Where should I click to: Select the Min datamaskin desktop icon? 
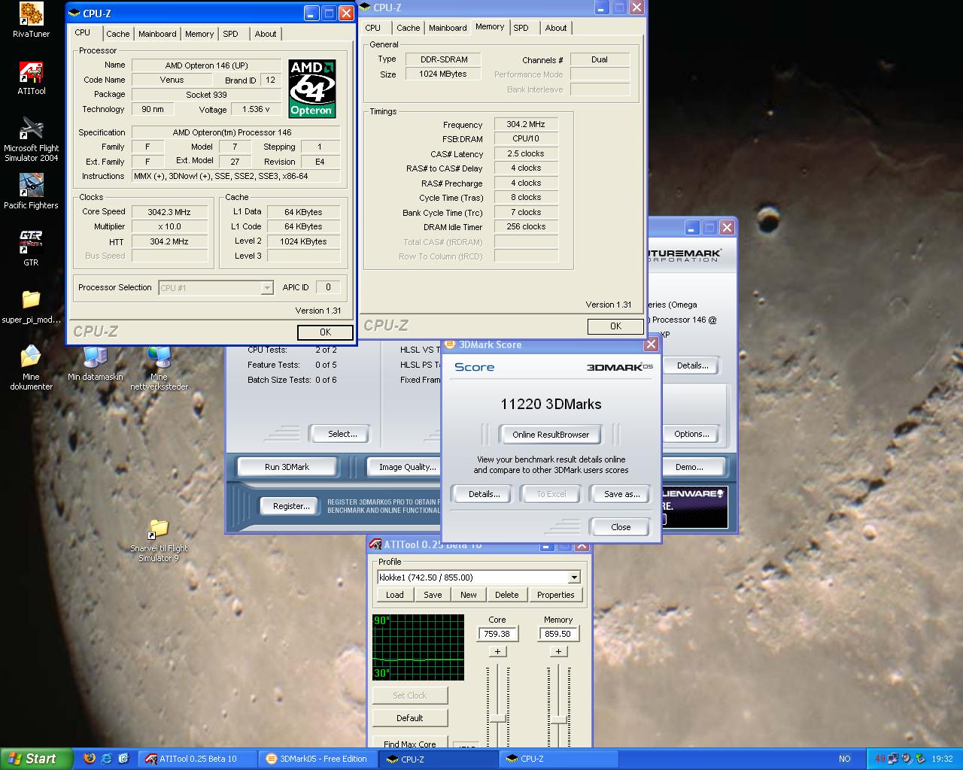tap(95, 364)
